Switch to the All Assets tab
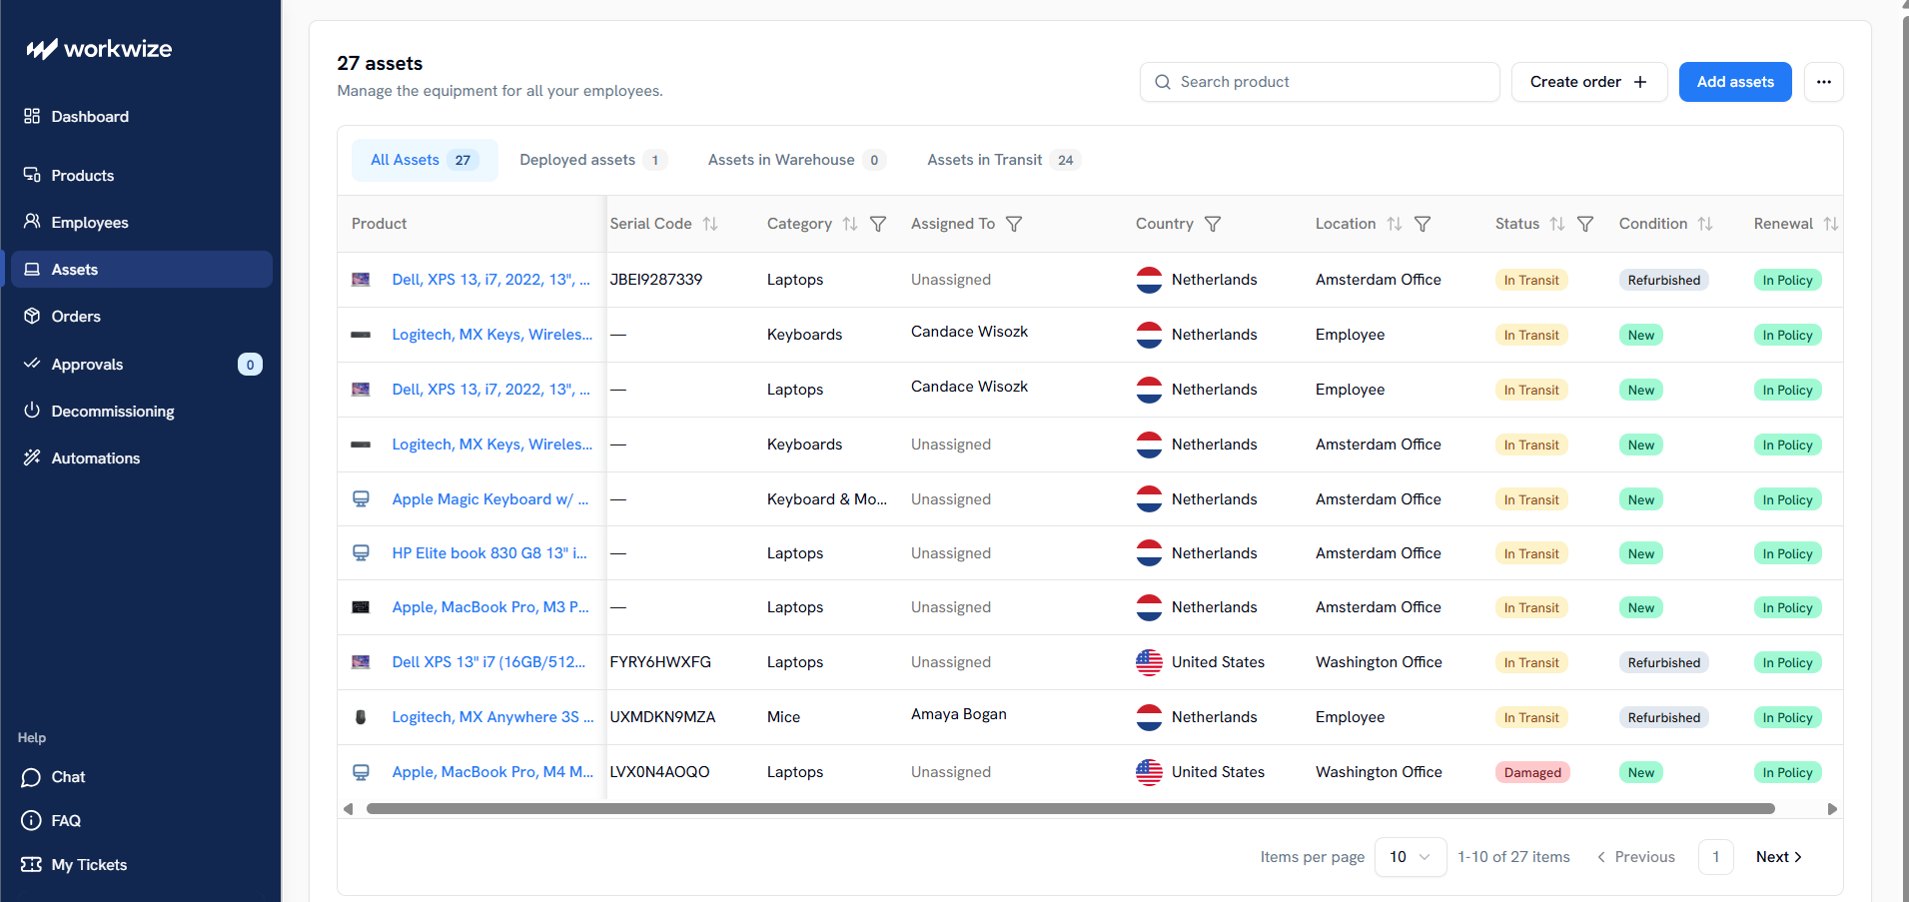This screenshot has width=1909, height=902. pyautogui.click(x=425, y=160)
